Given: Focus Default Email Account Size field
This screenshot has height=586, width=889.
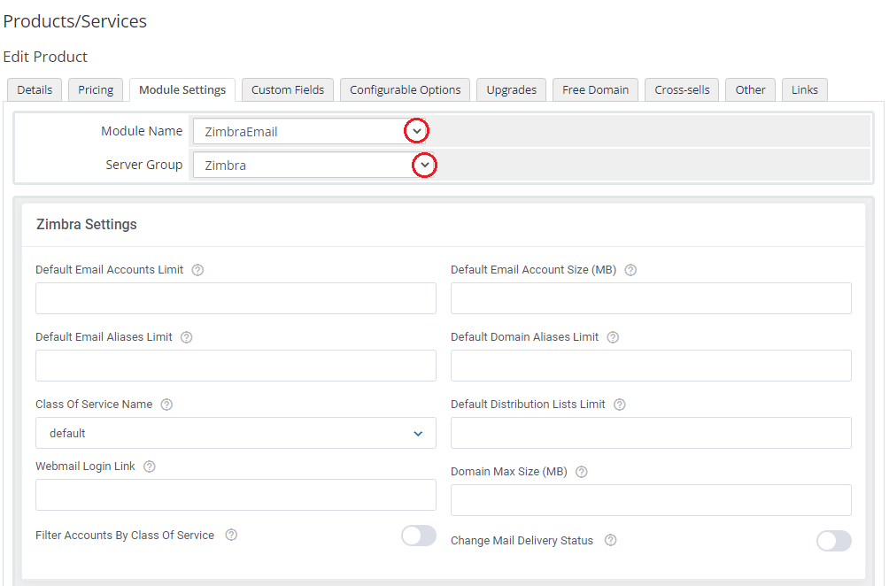Looking at the screenshot, I should point(651,298).
